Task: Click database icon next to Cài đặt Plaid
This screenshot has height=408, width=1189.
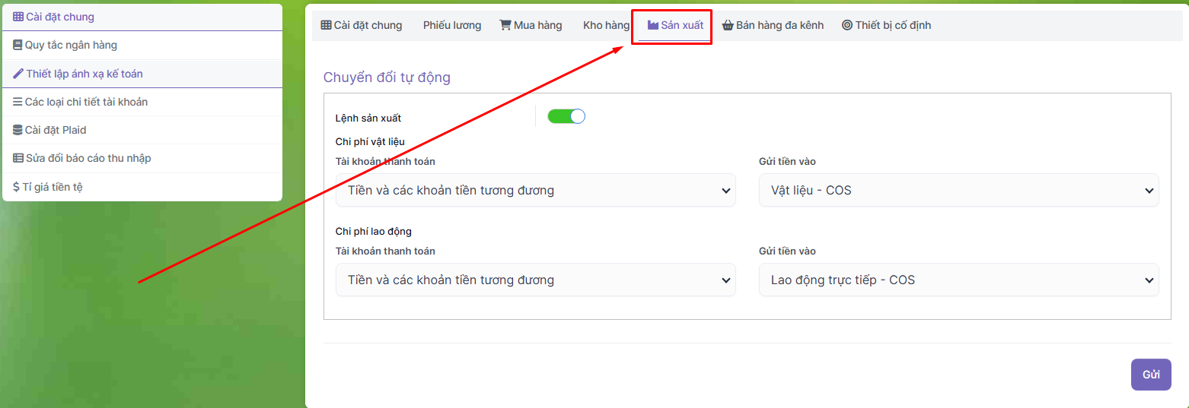Action: click(x=18, y=130)
